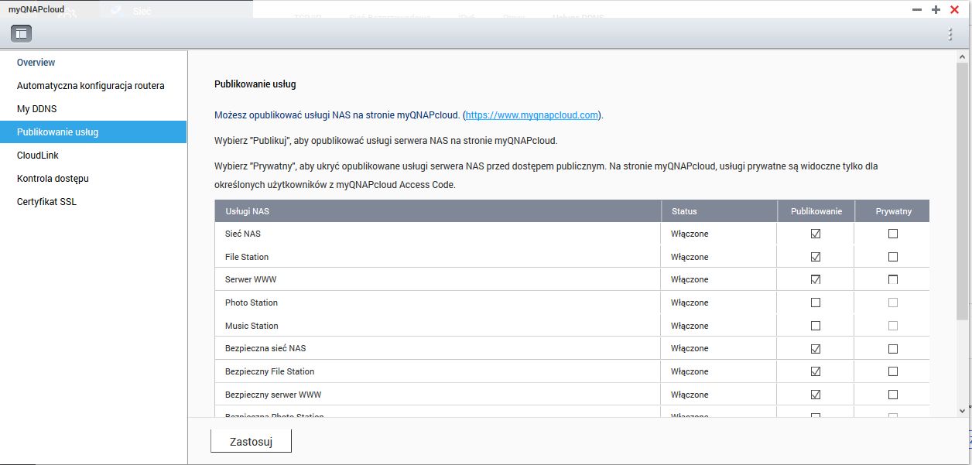The width and height of the screenshot is (972, 465).
Task: Select Publikowanie usług in sidebar
Action: pyautogui.click(x=94, y=132)
